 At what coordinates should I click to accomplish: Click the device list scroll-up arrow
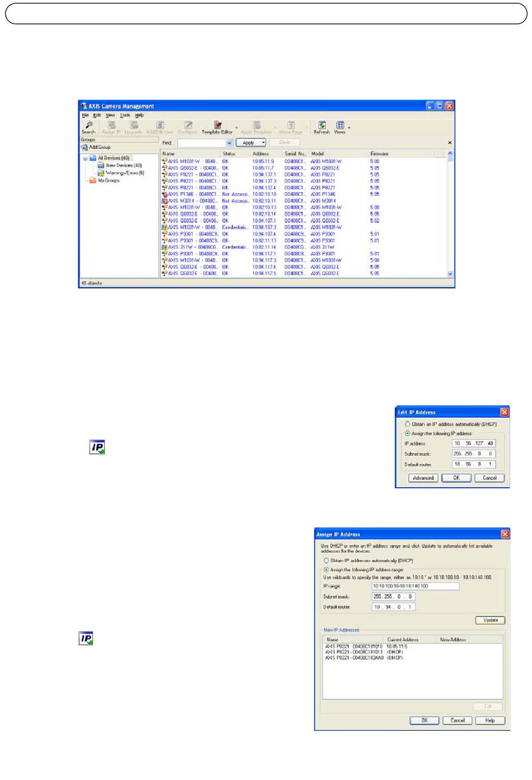(450, 153)
